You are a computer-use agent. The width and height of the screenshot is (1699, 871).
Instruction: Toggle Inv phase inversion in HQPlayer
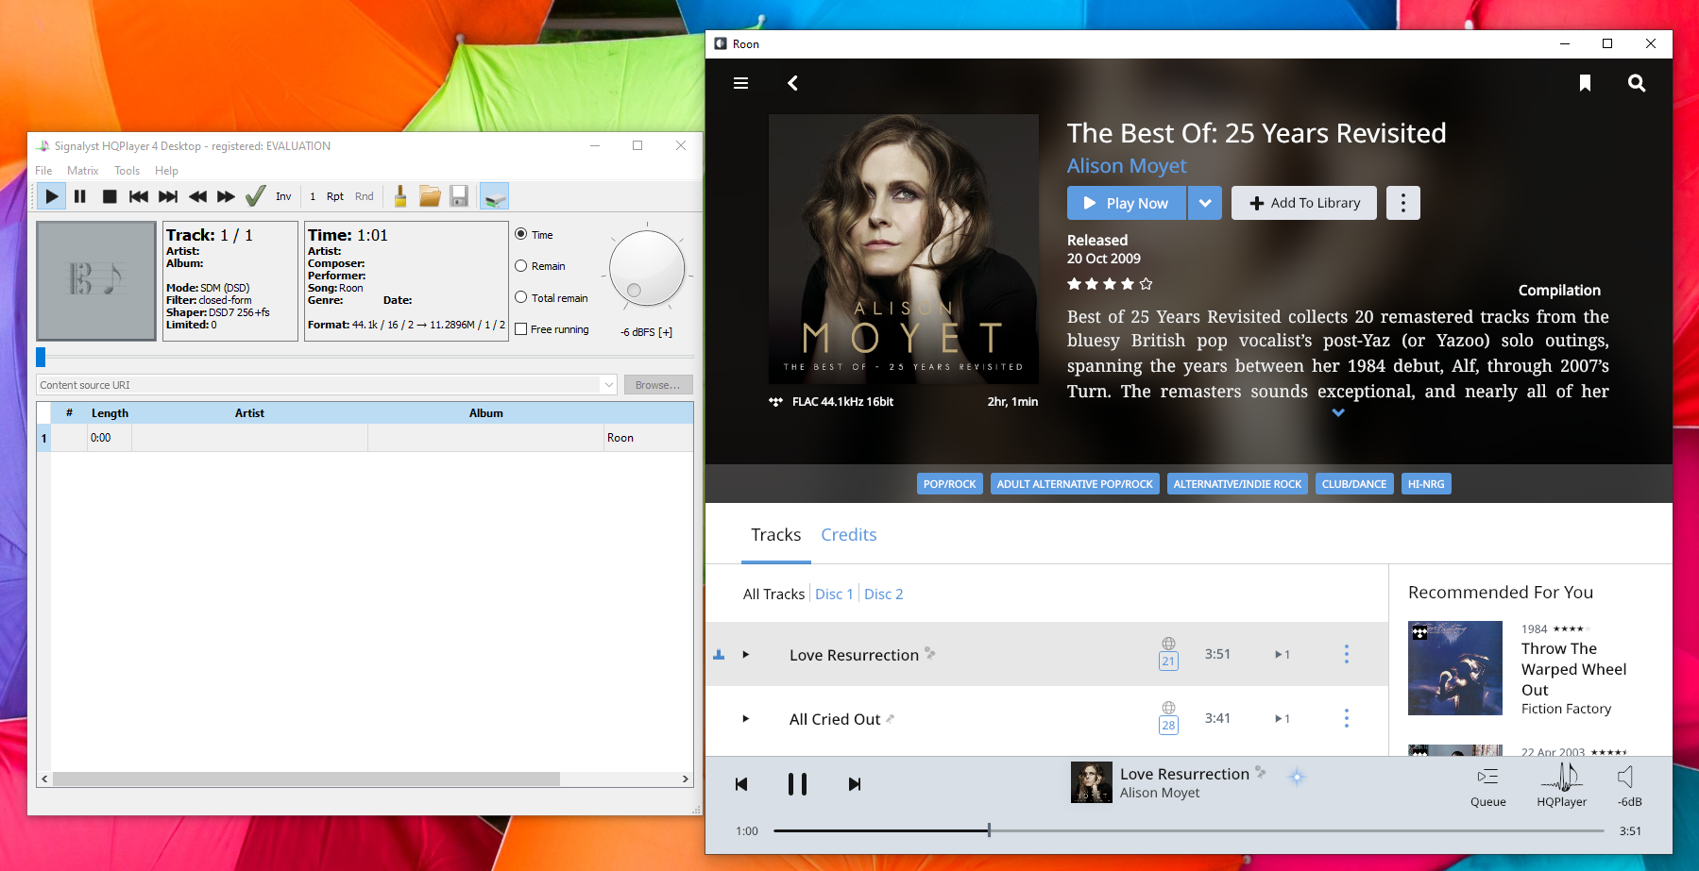(x=283, y=196)
